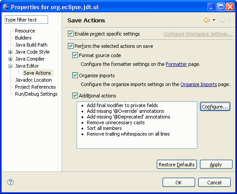Image resolution: width=237 pixels, height=194 pixels.
Task: Select Run/Debug Settings tree item
Action: pos(36,94)
